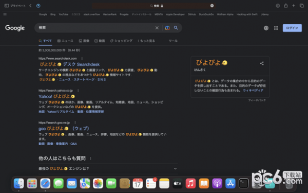Switch to the ニュース tab

pyautogui.click(x=65, y=41)
